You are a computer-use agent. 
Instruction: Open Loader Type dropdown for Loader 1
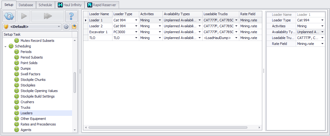tap(136, 20)
